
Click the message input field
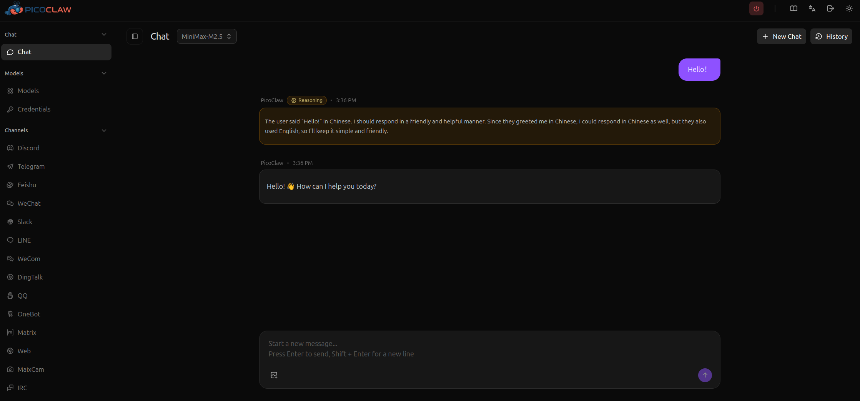click(489, 349)
